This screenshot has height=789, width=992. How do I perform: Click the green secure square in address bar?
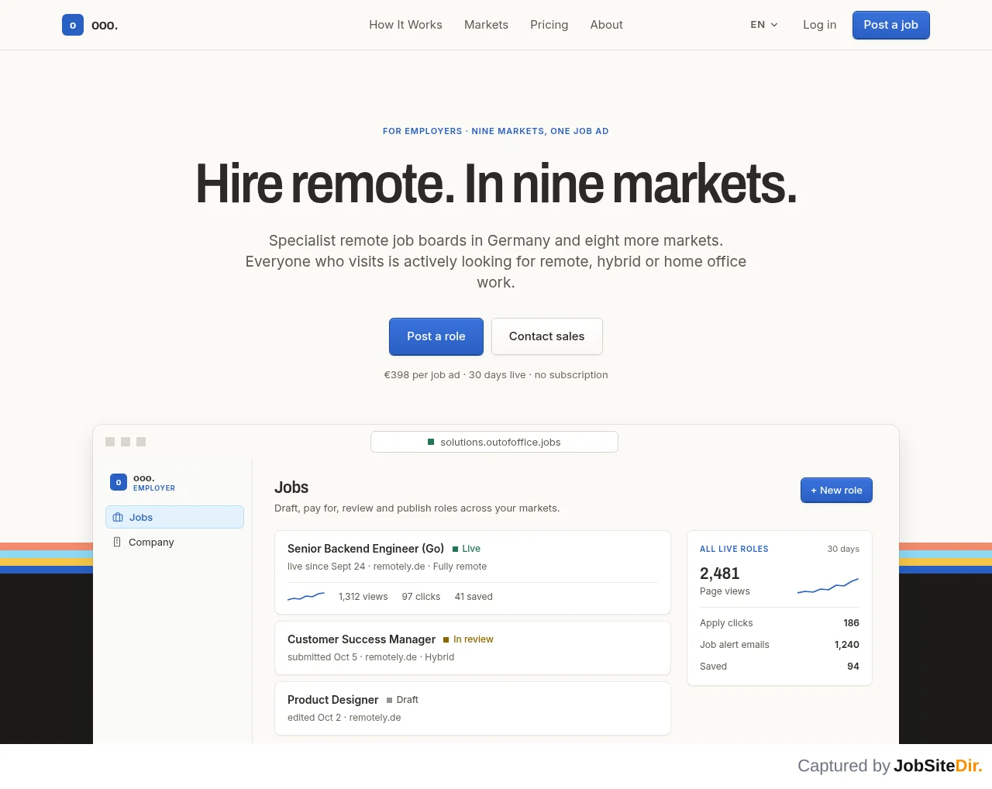431,442
